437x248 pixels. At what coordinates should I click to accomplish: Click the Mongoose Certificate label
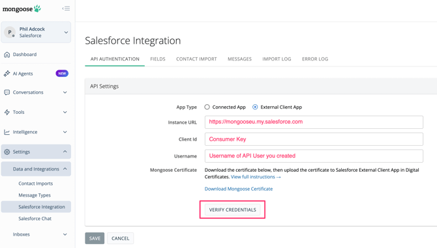(173, 170)
